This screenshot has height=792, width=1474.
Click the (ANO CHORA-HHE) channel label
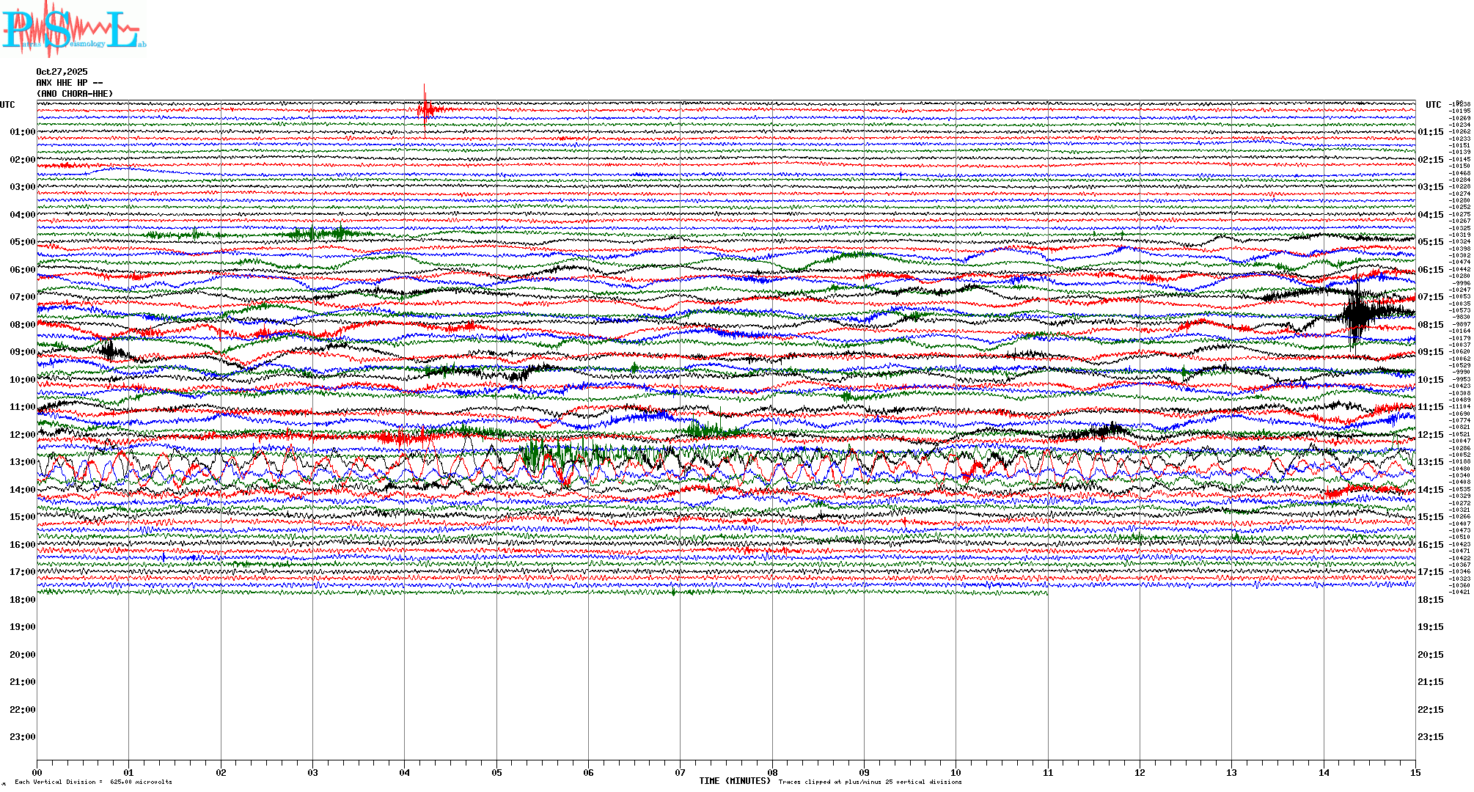click(75, 94)
